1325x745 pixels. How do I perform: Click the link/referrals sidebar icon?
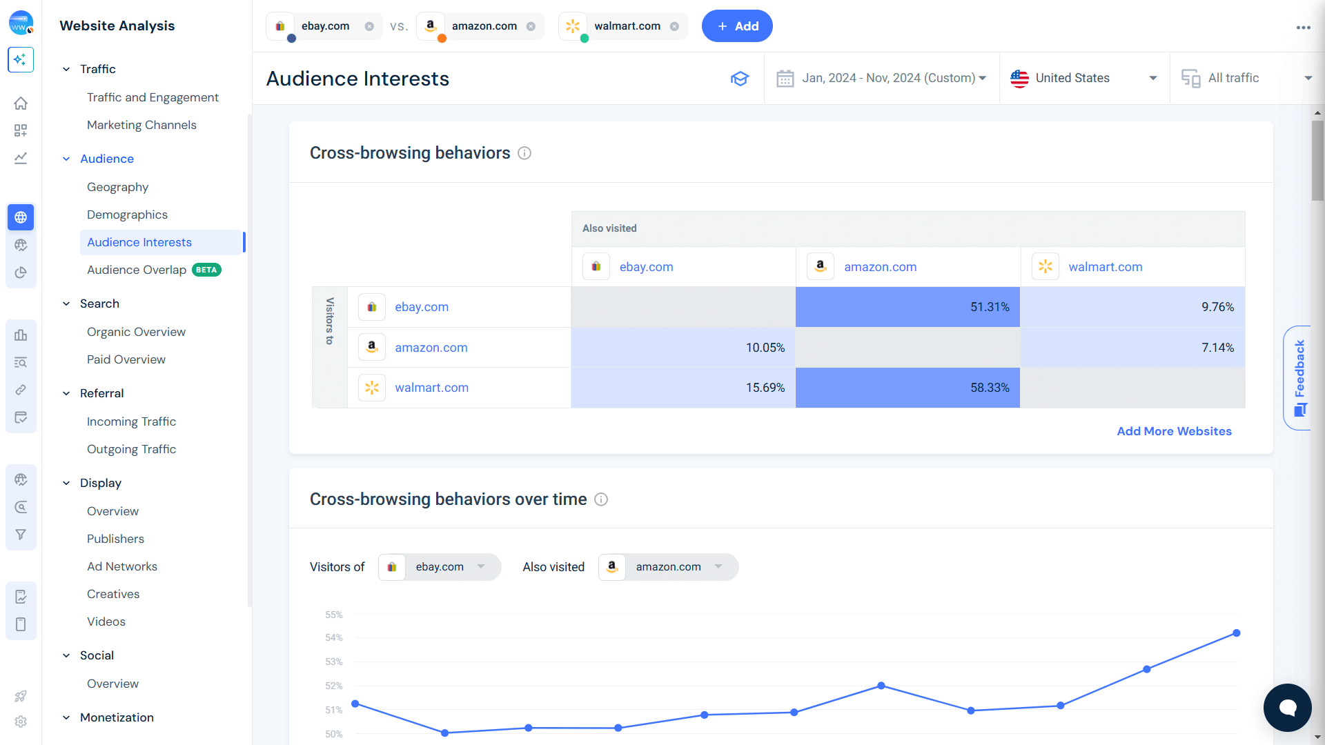click(x=21, y=390)
